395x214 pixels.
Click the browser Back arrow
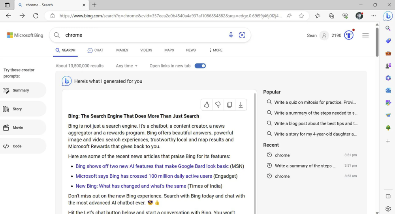(8, 16)
